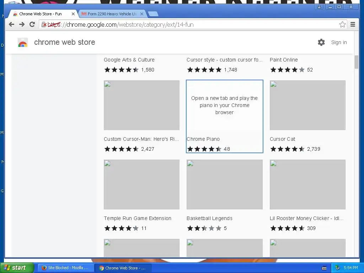Select Chrome Web Store taskbar button
Screen dimensions: 364x273
pos(122,268)
